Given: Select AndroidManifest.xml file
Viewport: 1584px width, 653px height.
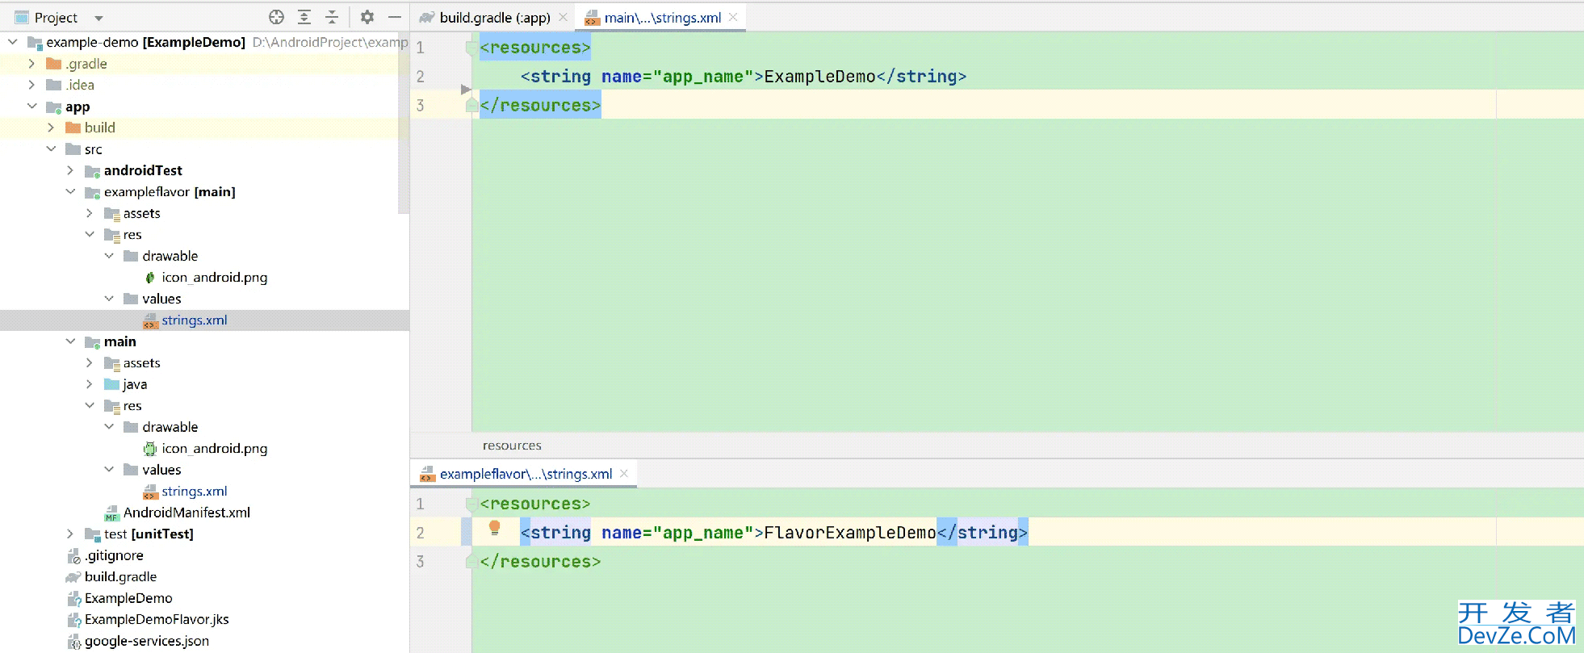Looking at the screenshot, I should click(x=186, y=513).
